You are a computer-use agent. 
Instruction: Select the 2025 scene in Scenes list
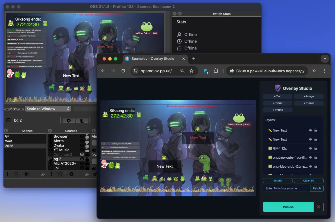coord(9,145)
